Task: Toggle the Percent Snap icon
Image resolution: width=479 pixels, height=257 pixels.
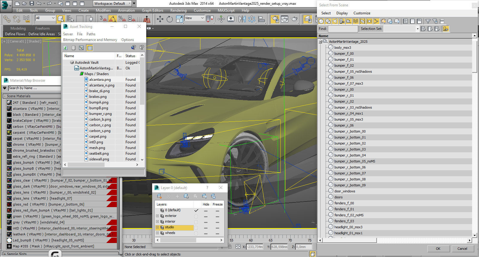Action: [122, 19]
